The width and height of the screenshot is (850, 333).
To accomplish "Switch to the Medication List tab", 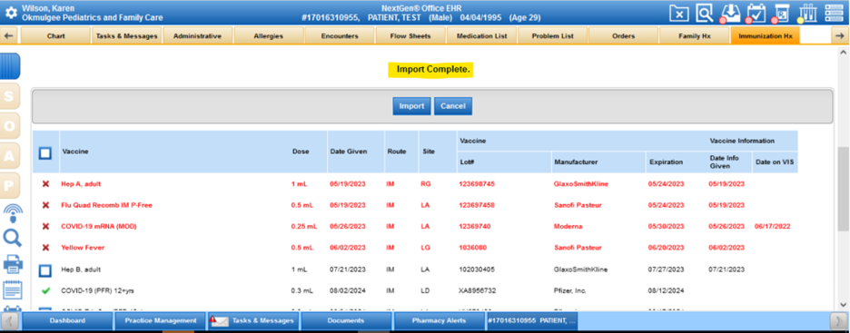I will coord(482,36).
